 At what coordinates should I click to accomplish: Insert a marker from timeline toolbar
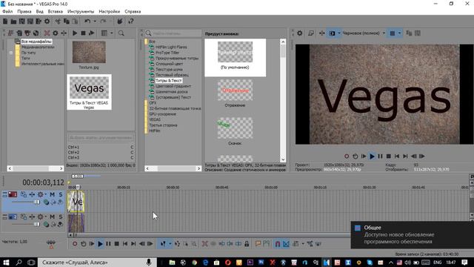pos(258,244)
